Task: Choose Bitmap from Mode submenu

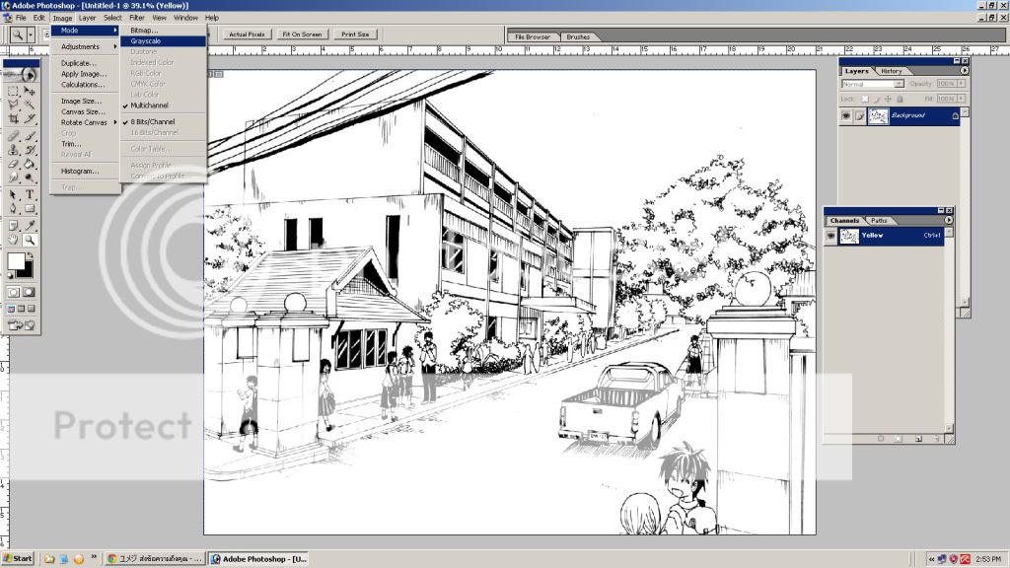Action: click(164, 31)
